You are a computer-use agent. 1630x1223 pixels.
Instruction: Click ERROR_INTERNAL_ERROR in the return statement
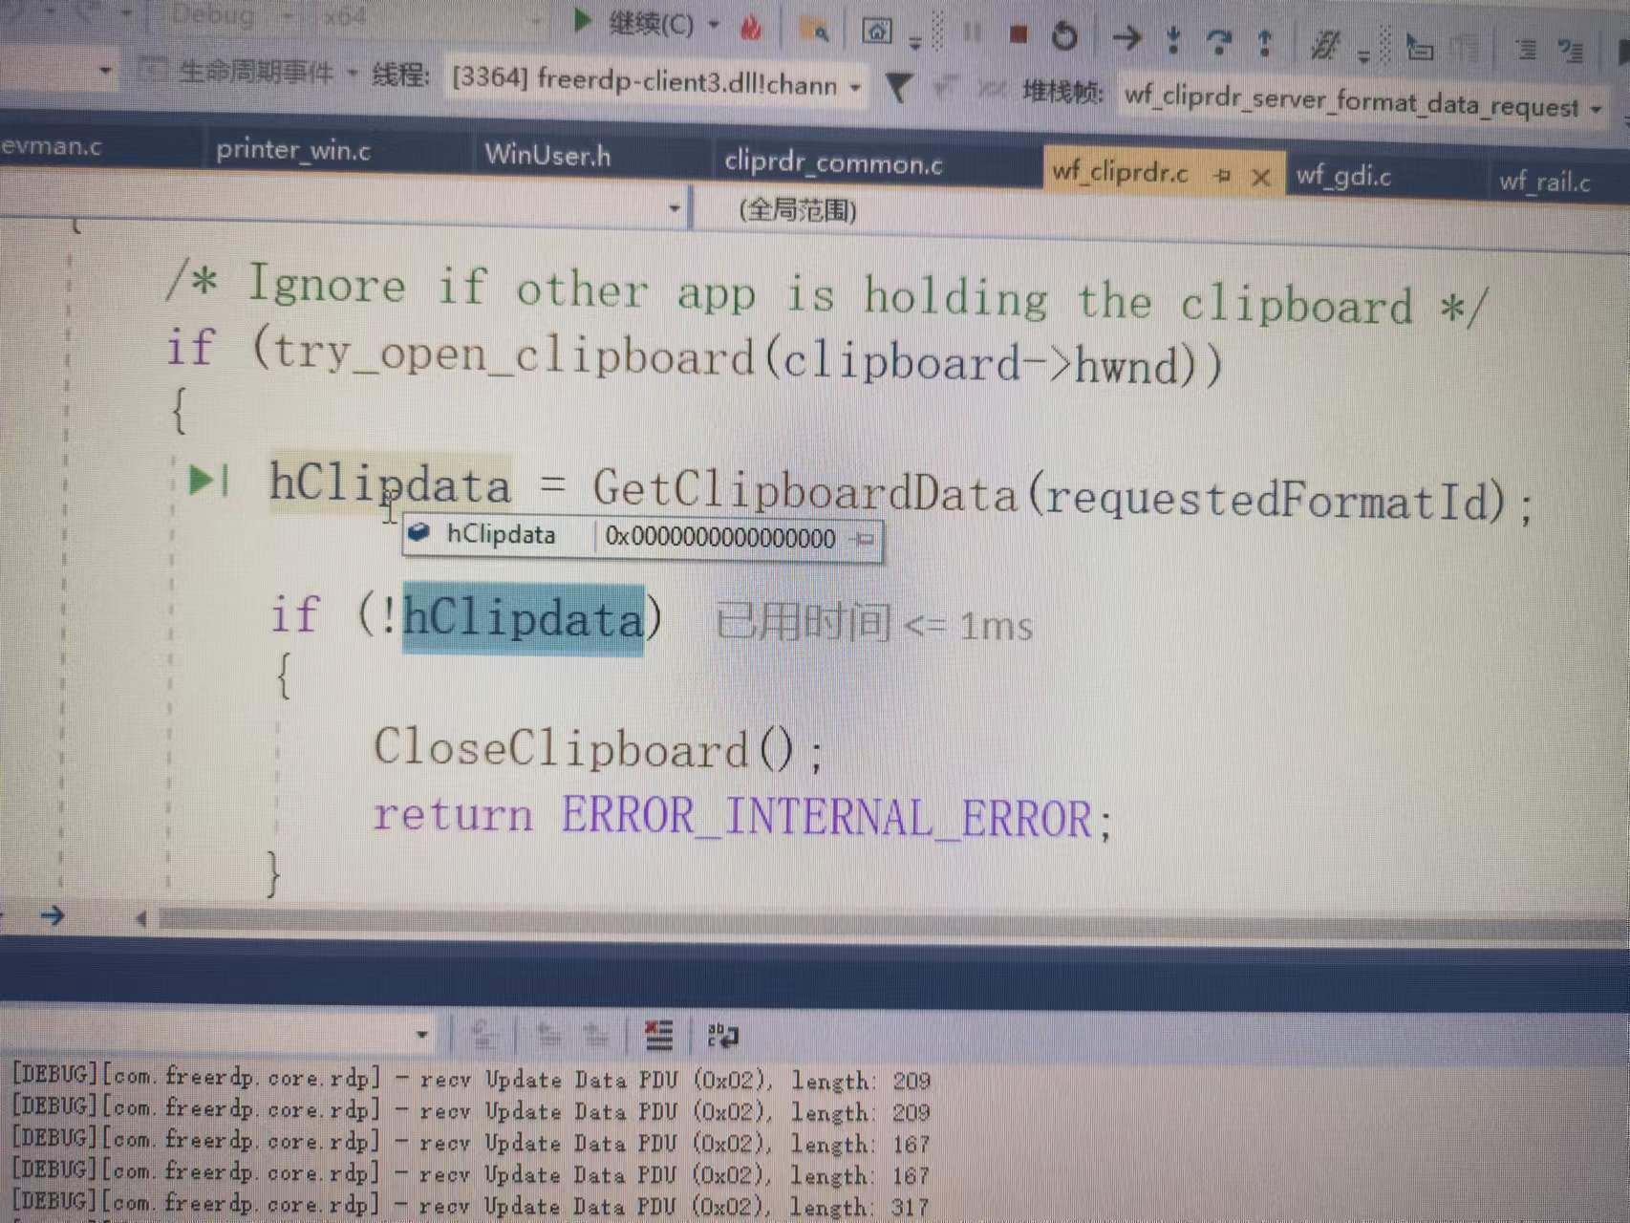tap(826, 818)
